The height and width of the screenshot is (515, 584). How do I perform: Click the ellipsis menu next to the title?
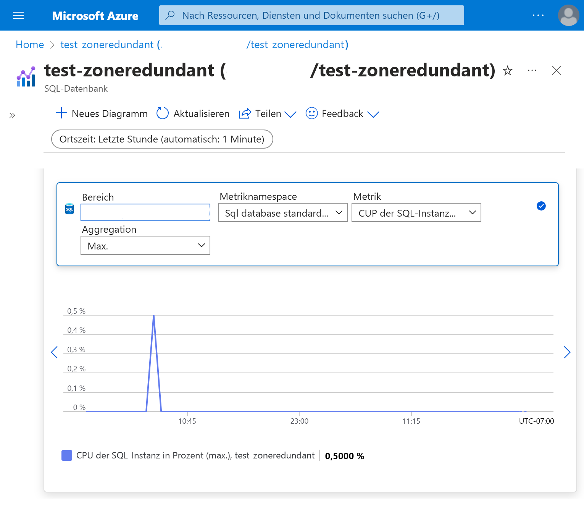[532, 71]
